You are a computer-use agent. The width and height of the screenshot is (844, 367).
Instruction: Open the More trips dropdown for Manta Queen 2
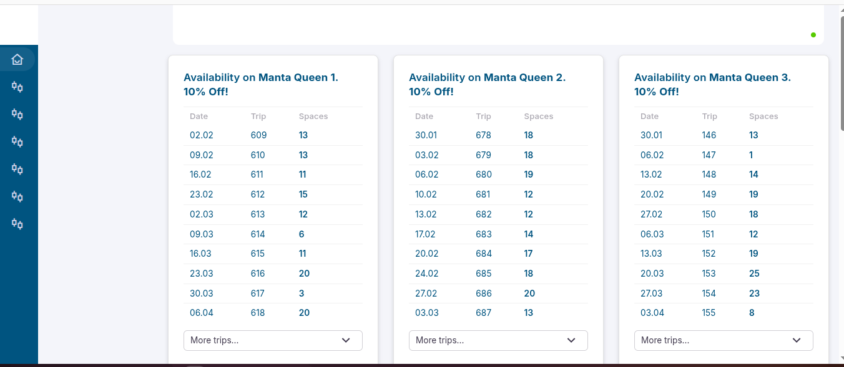point(498,340)
